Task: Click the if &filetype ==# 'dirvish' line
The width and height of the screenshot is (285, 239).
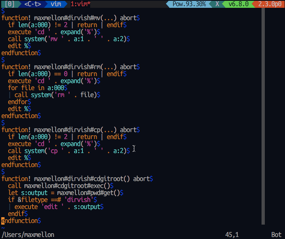Action: (x=52, y=200)
